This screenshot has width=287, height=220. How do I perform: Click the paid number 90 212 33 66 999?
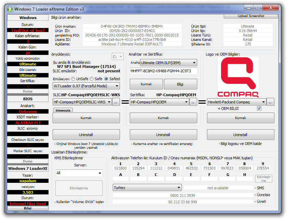click(x=182, y=202)
